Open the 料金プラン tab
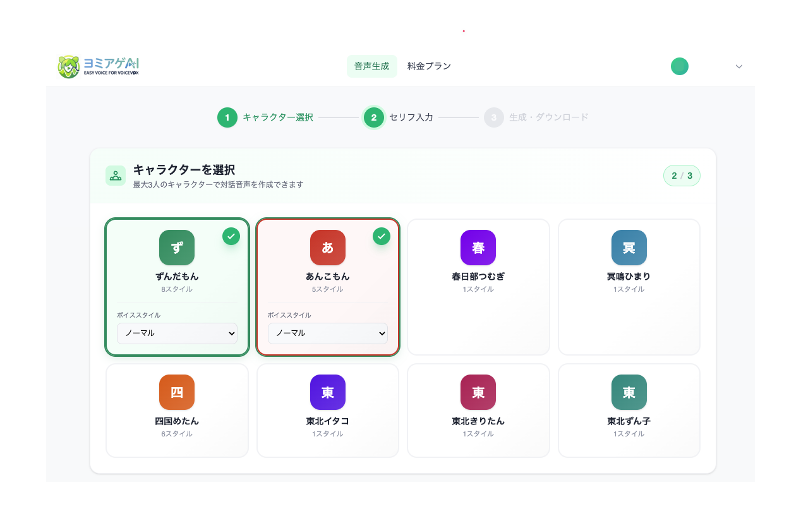 429,66
